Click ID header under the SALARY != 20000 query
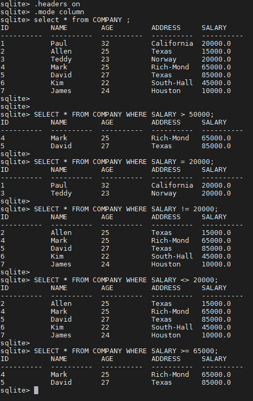This screenshot has height=401, width=253. point(5,217)
